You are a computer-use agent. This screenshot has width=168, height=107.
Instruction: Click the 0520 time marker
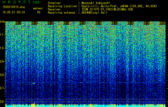[x=162, y=23]
